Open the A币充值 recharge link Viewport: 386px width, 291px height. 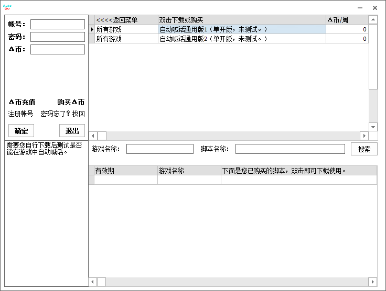pos(22,102)
